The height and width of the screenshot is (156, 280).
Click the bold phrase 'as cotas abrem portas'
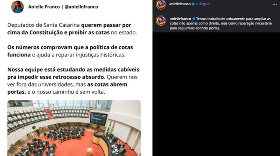click(x=67, y=88)
